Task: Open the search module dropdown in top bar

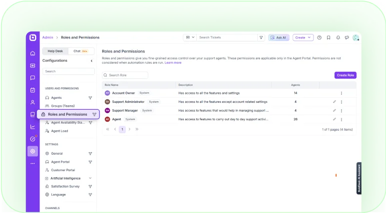Action: (x=190, y=37)
